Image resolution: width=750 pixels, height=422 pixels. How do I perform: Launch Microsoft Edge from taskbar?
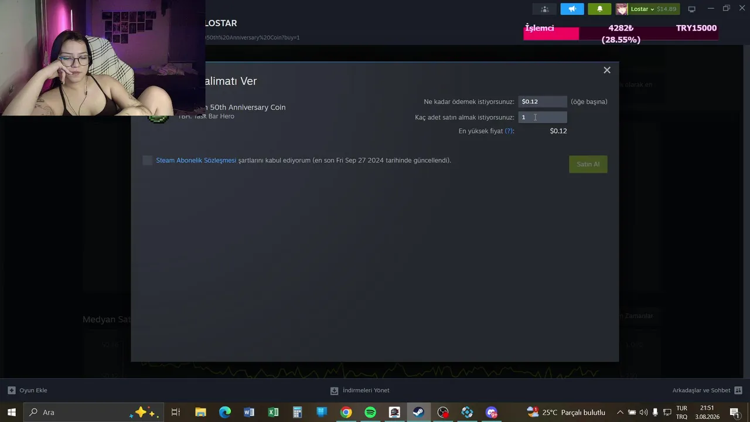tap(225, 412)
